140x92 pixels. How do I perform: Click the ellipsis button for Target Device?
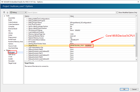[134, 46]
